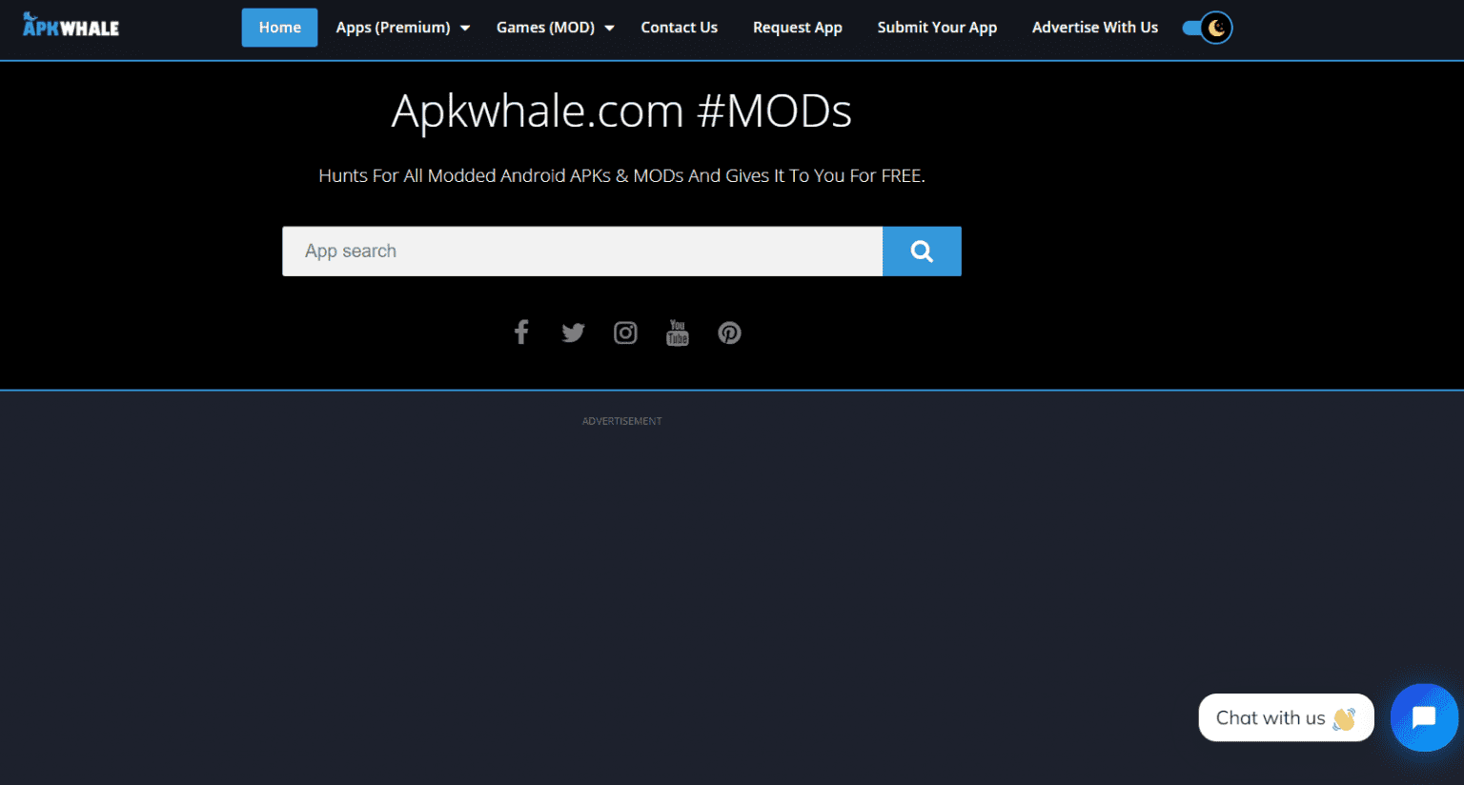1464x785 pixels.
Task: Open the Request App page
Action: point(798,28)
